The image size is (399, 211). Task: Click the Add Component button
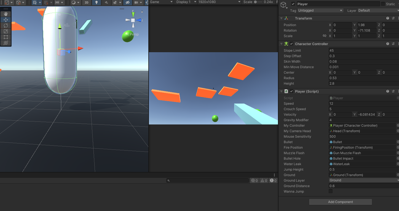click(x=341, y=202)
